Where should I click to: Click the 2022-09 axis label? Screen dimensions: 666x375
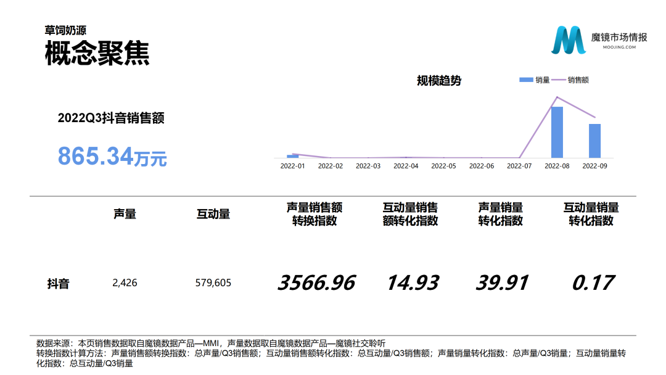[x=594, y=166]
